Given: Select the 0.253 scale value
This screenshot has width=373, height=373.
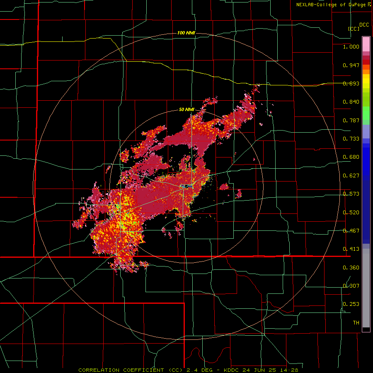Looking at the screenshot, I should tap(351, 304).
